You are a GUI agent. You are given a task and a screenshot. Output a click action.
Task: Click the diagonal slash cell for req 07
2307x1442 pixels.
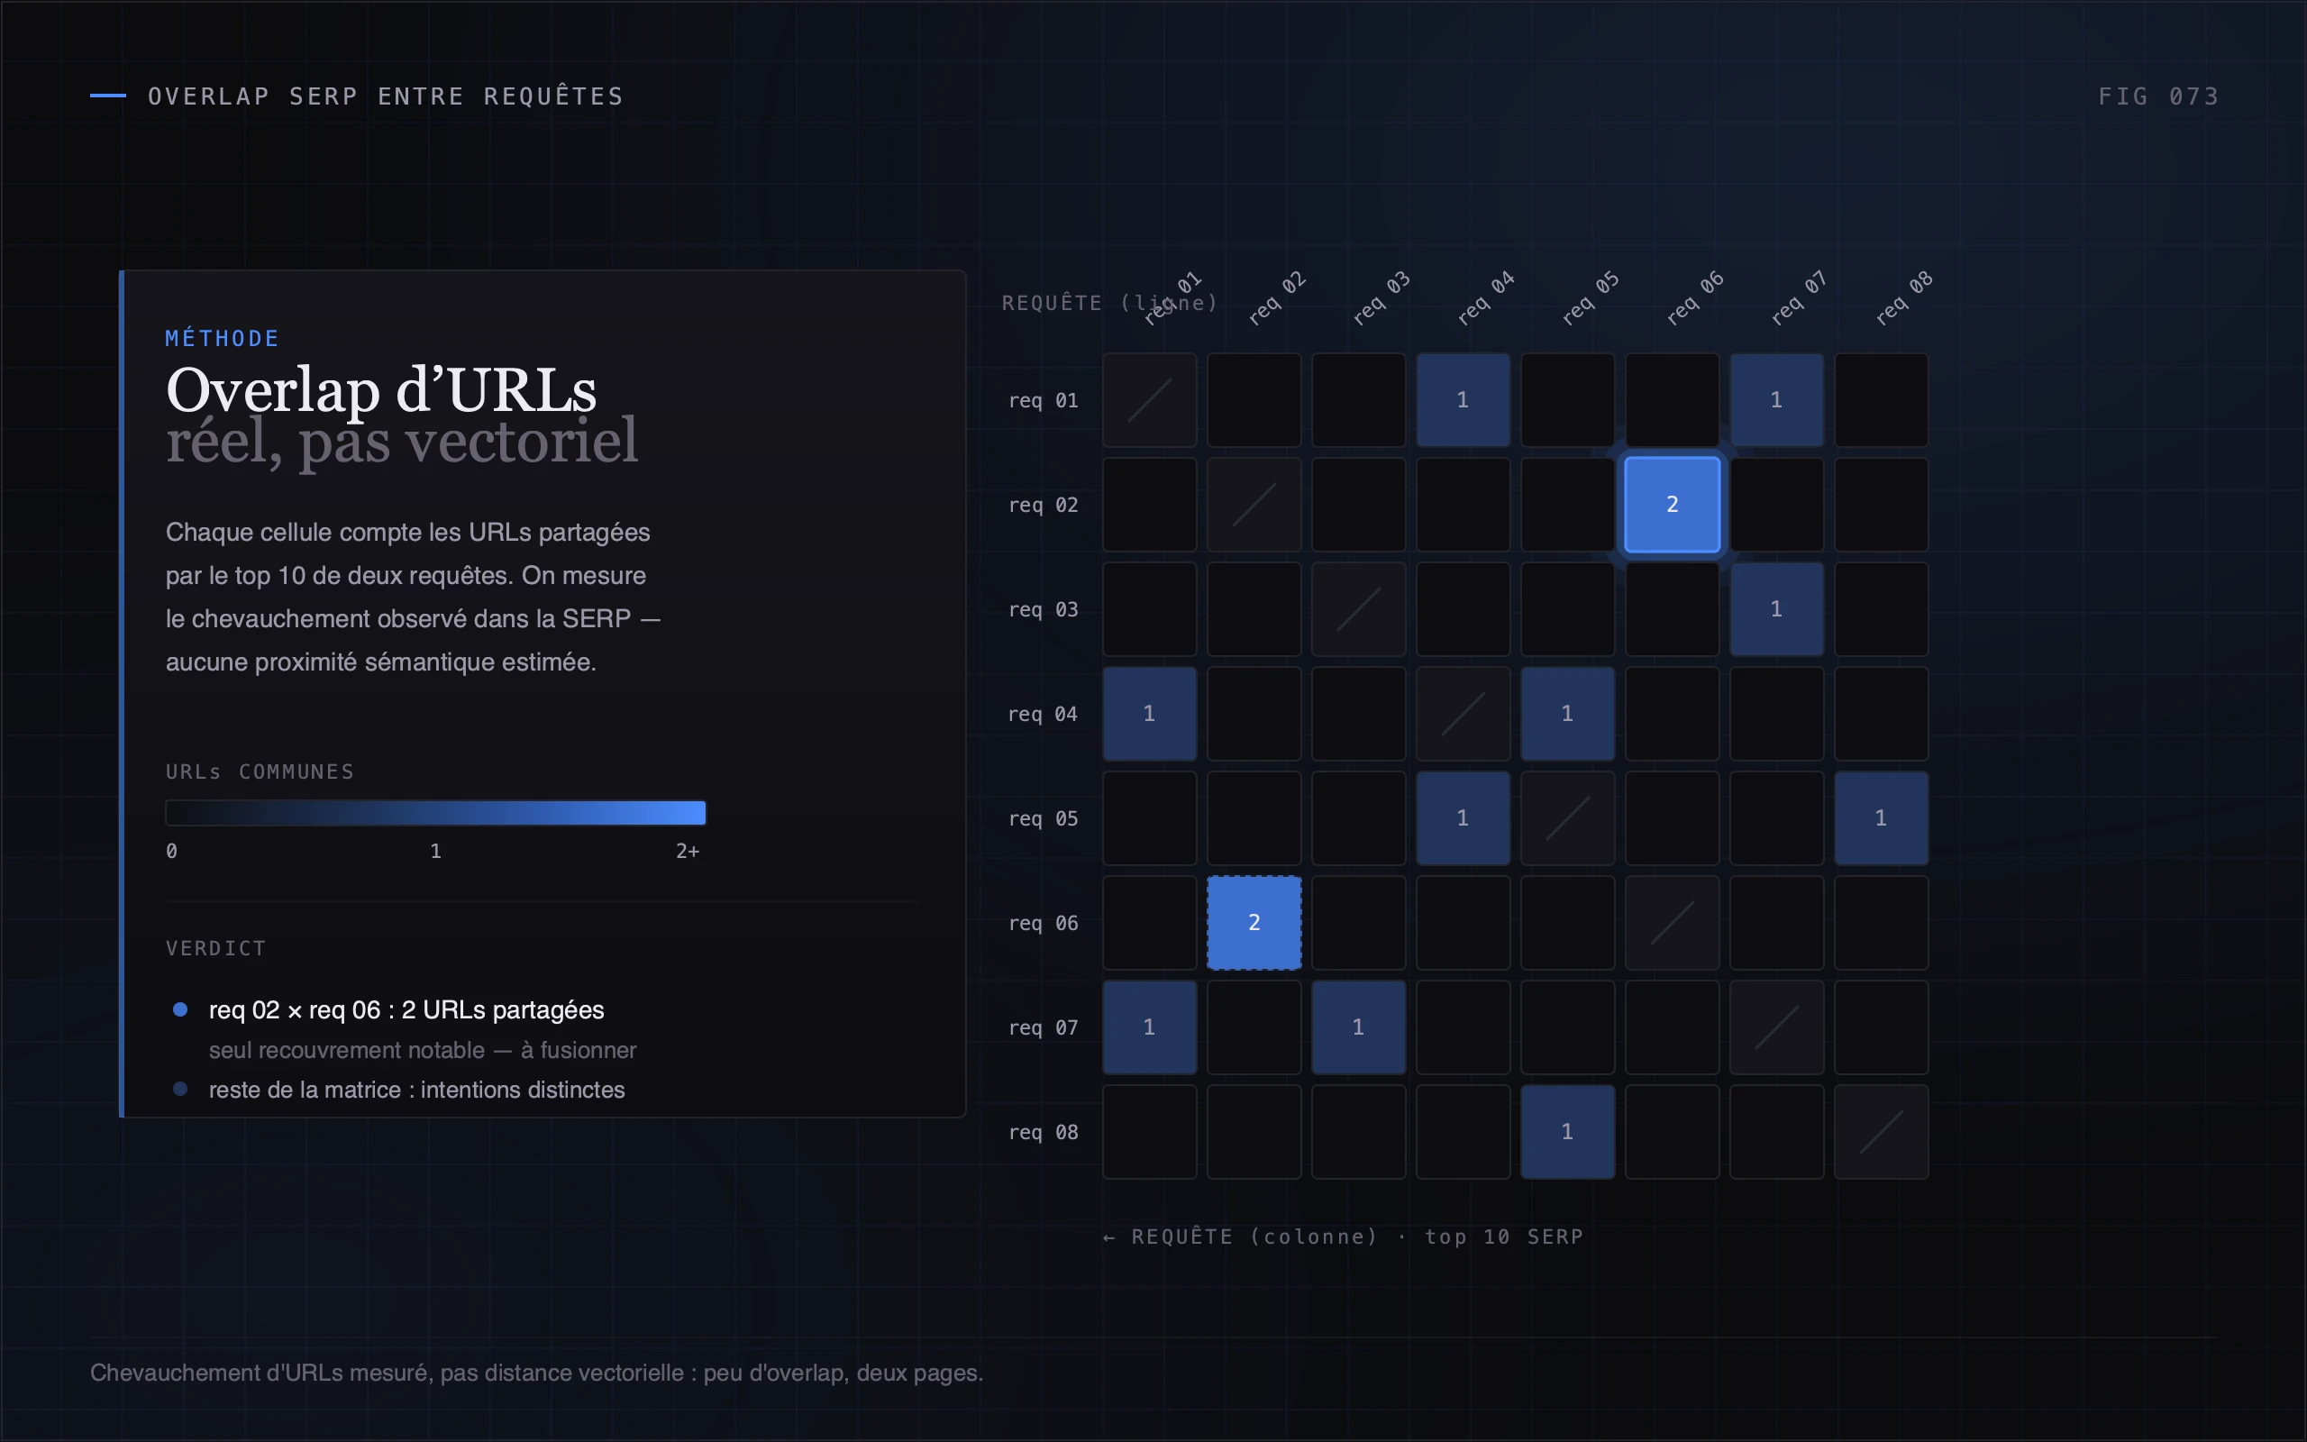point(1776,1027)
